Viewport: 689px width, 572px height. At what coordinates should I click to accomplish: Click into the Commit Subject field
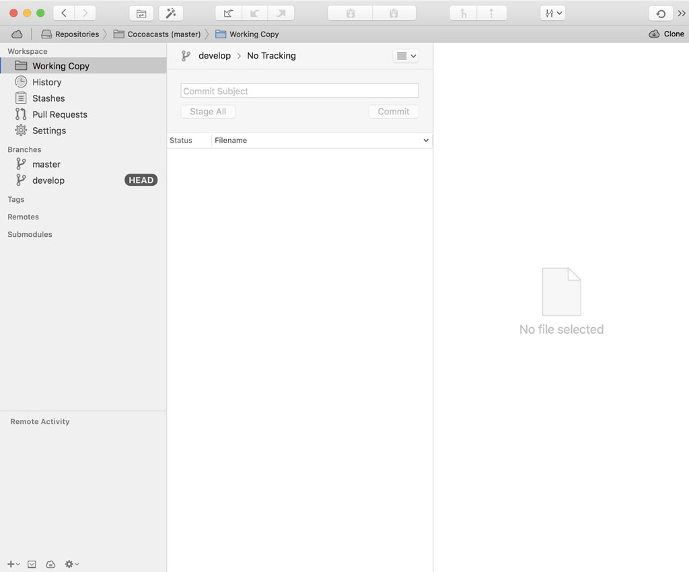coord(299,91)
